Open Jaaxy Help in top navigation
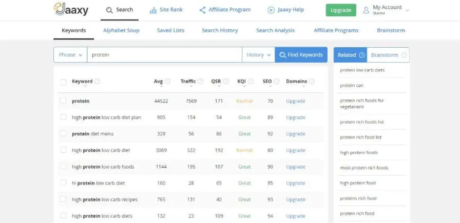The width and height of the screenshot is (460, 223). tap(286, 10)
